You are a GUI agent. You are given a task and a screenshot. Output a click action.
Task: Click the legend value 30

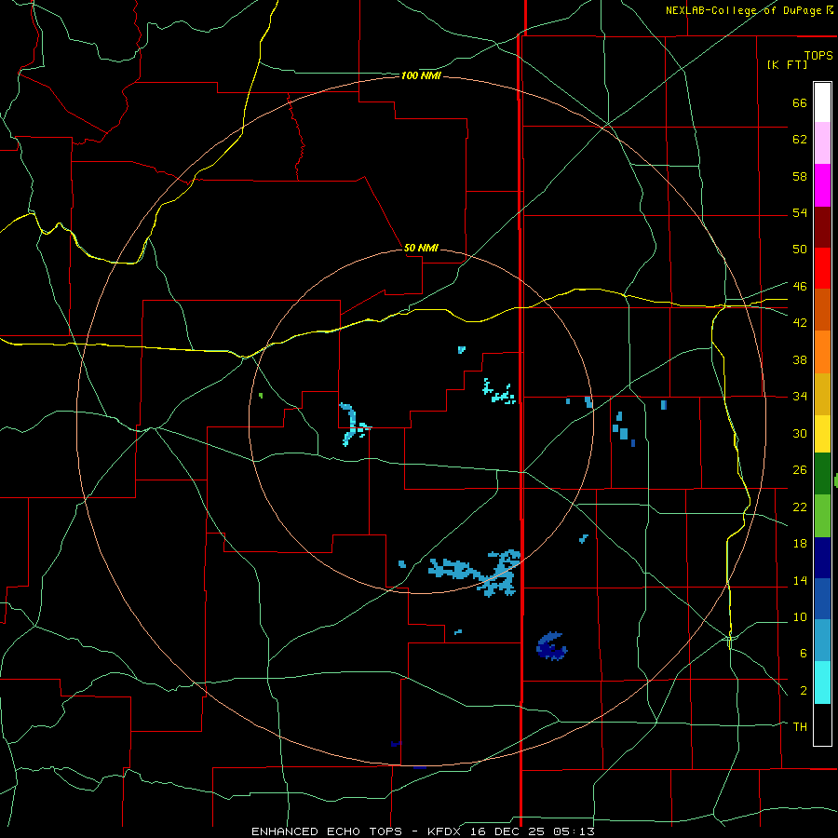(800, 433)
